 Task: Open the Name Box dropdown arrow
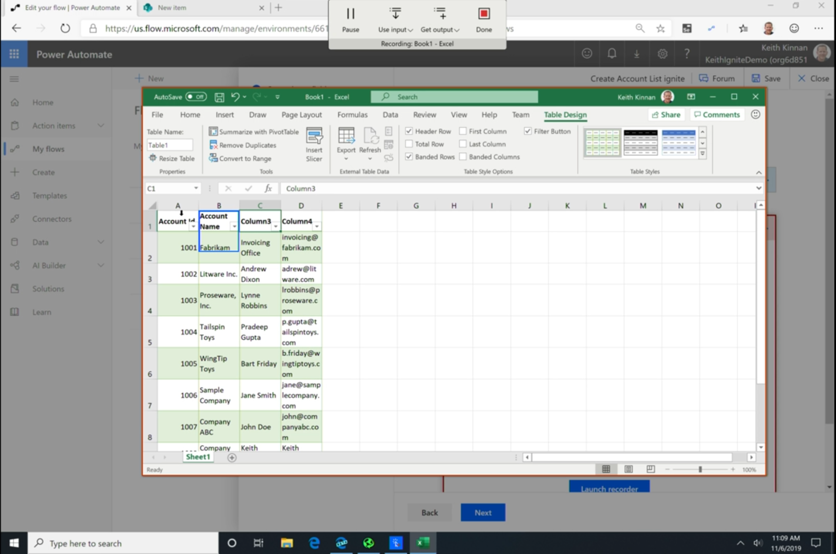coord(196,188)
